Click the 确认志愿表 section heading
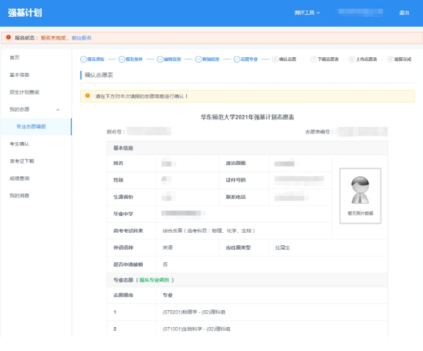Viewport: 423px width, 351px height. 99,75
